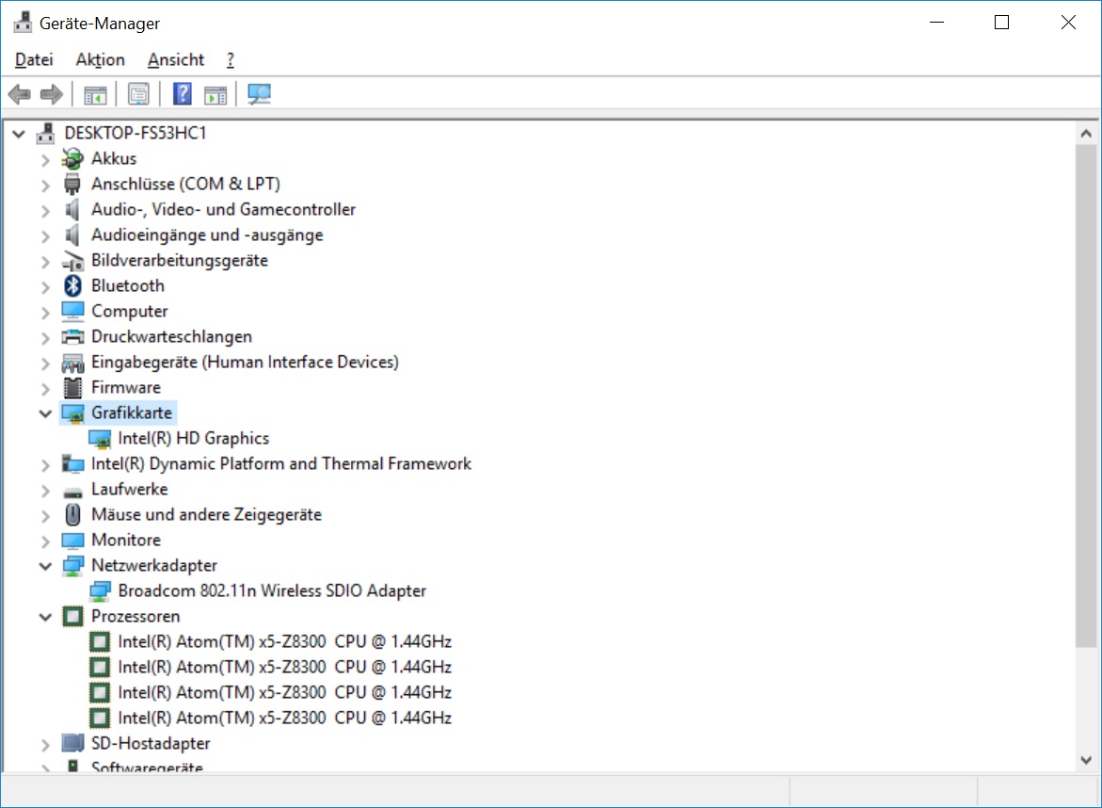Click the vertical scrollbar thumb
Image resolution: width=1102 pixels, height=808 pixels.
pyautogui.click(x=1086, y=396)
